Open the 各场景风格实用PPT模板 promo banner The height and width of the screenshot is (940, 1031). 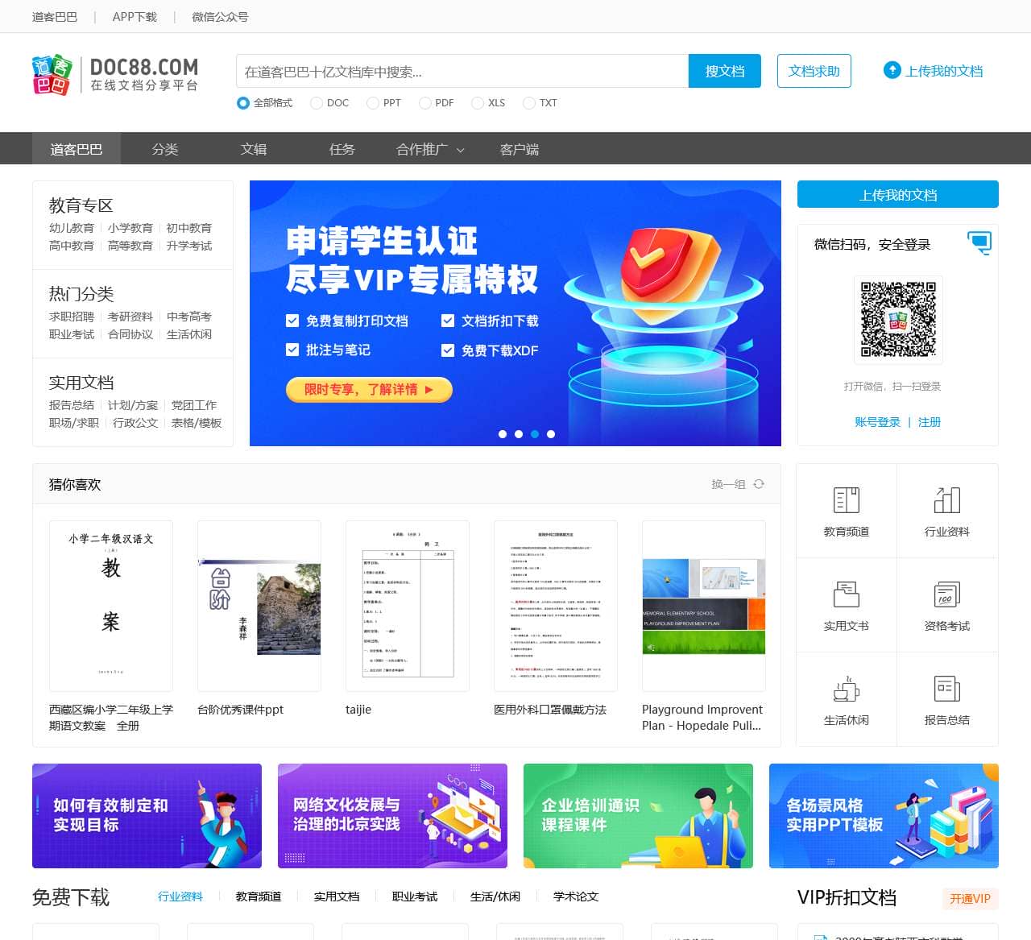(x=884, y=816)
